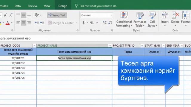Click Merge & Center

[x=61, y=23]
